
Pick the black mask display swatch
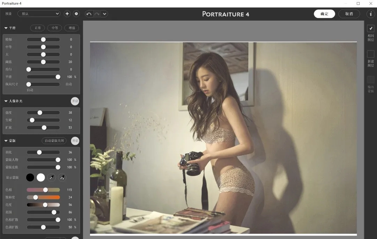click(30, 178)
